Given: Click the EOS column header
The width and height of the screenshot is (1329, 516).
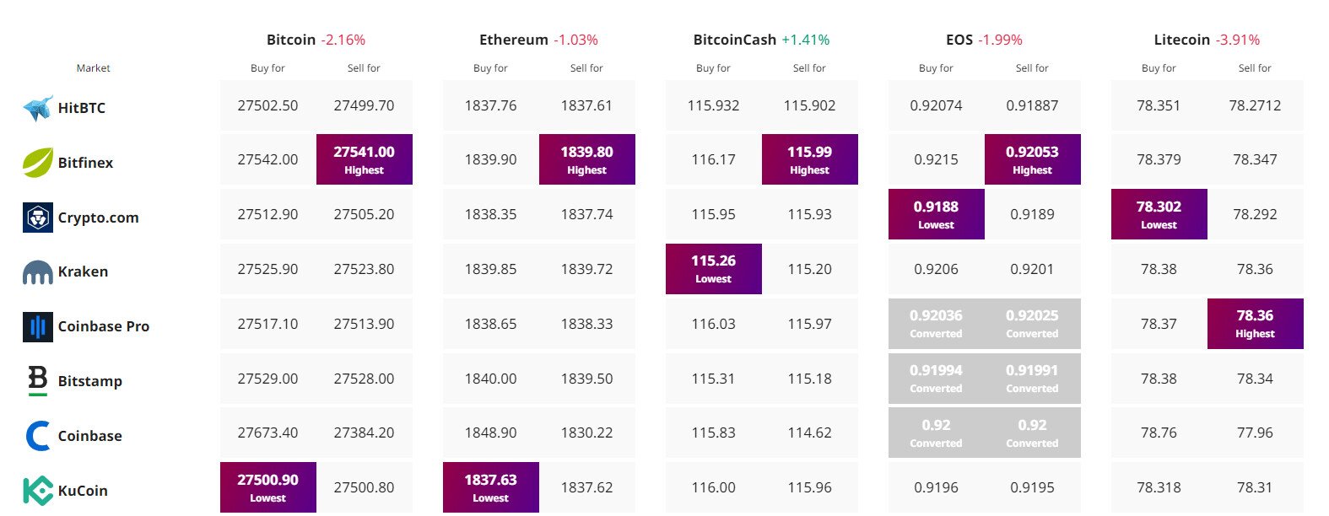Looking at the screenshot, I should pyautogui.click(x=959, y=40).
